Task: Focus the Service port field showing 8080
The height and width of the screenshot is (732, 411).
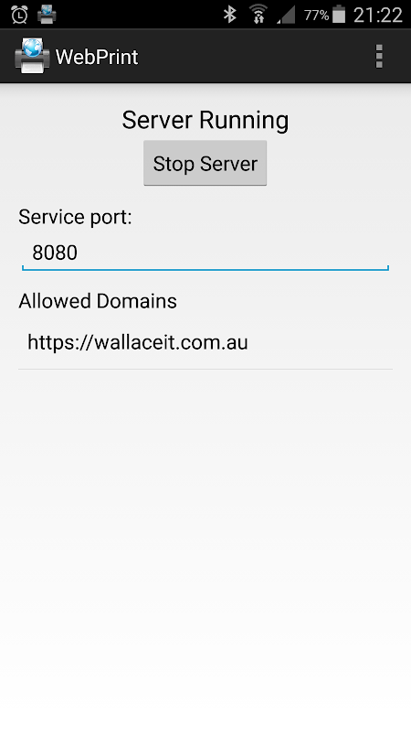Action: point(205,253)
